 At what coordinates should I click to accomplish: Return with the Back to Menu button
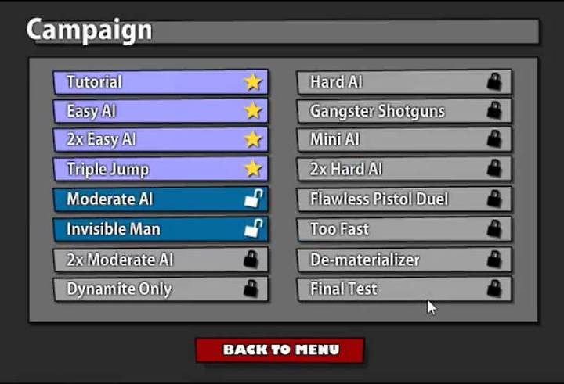click(280, 350)
